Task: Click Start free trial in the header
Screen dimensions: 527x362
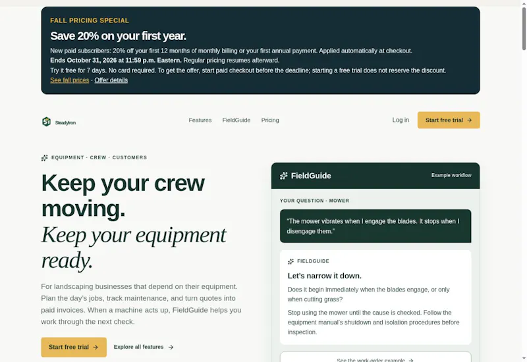Action: [449, 120]
